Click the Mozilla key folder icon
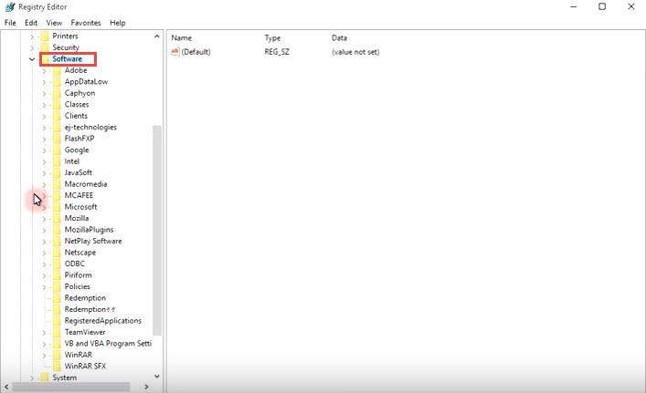This screenshot has height=393, width=646. coord(56,218)
